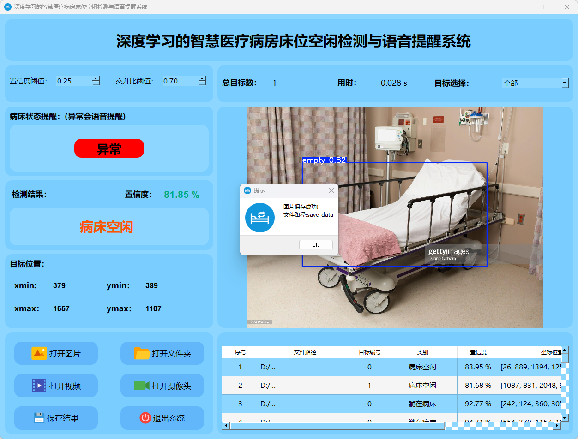
Task: Start the camera with 打开摄像头
Action: pos(162,386)
